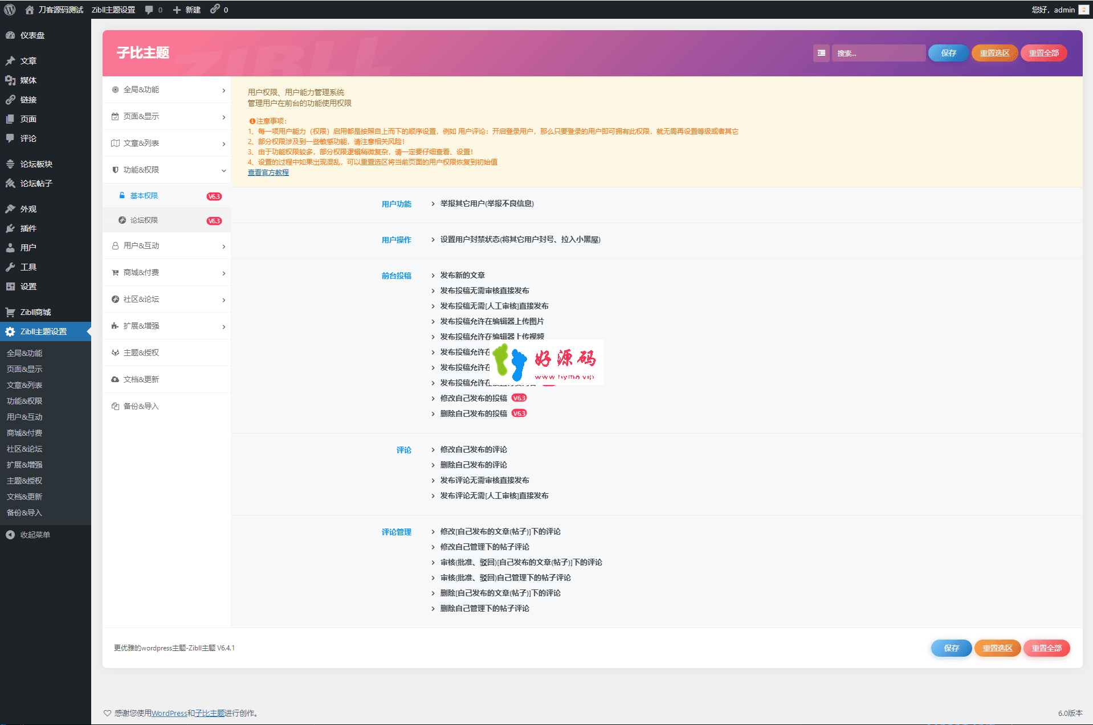Expand 发布评论无需审核直接发布 row
The height and width of the screenshot is (725, 1093).
click(x=480, y=481)
